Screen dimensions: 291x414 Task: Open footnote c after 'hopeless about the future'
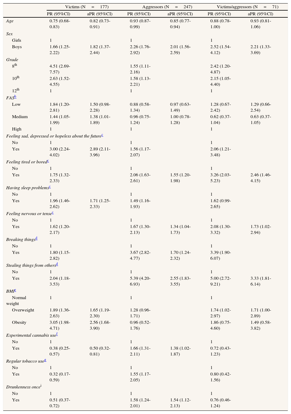pos(102,135)
